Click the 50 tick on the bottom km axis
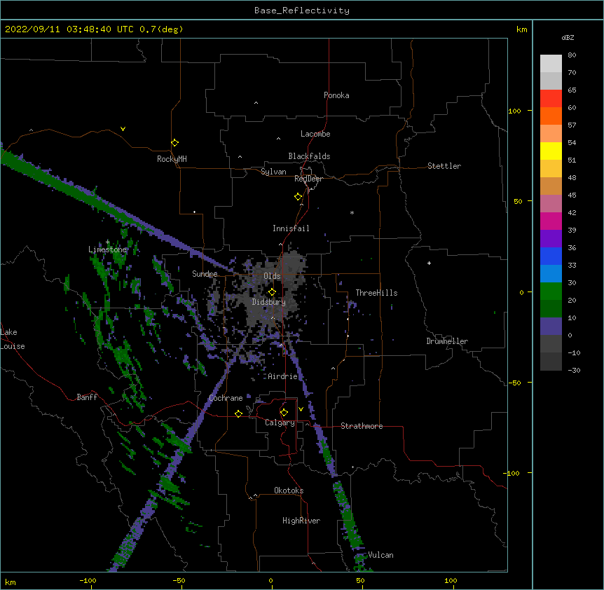This screenshot has width=604, height=590. 361,580
